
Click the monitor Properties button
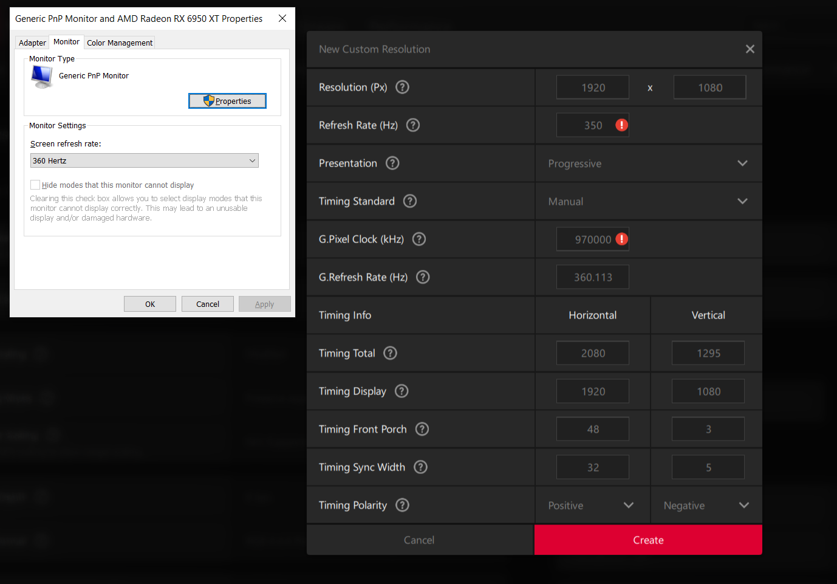pos(227,101)
